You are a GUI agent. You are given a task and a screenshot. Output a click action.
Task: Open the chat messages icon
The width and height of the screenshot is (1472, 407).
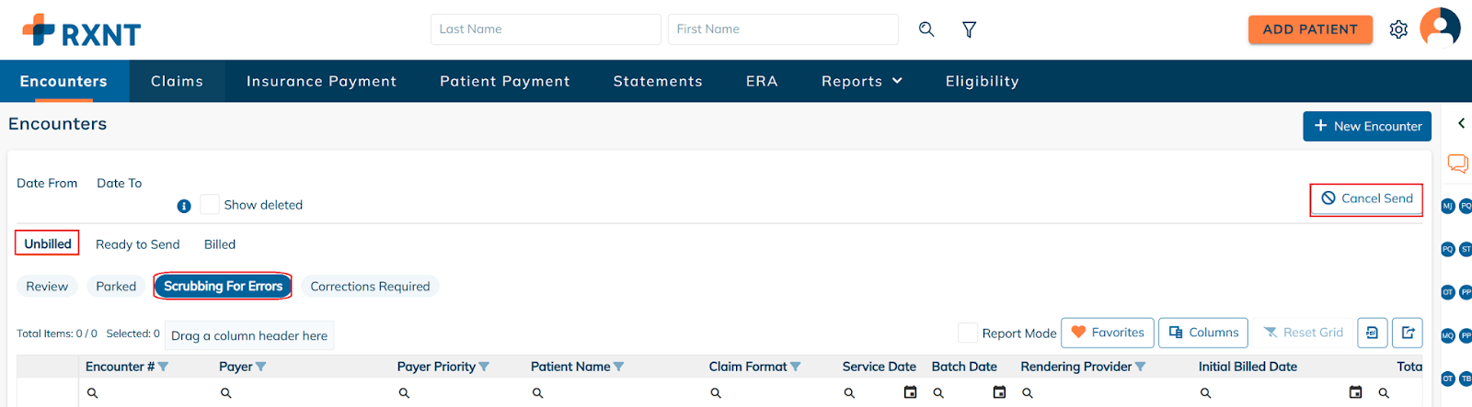(1457, 164)
